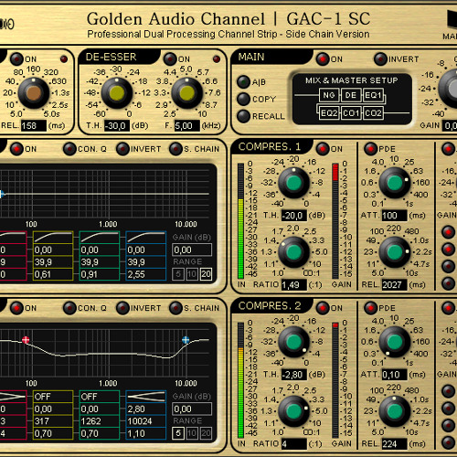
Task: Enable INVERT in the lower equalizer
Action: (x=122, y=308)
